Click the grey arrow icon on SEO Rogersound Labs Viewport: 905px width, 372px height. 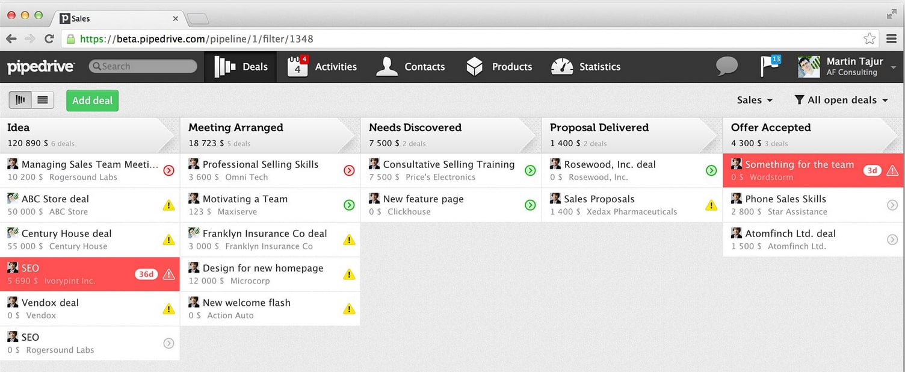pyautogui.click(x=168, y=343)
